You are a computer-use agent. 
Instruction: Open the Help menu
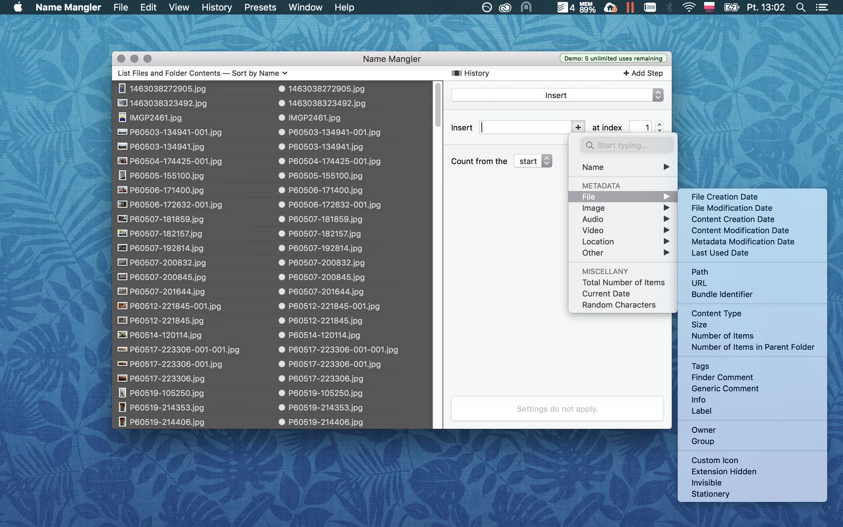click(344, 7)
